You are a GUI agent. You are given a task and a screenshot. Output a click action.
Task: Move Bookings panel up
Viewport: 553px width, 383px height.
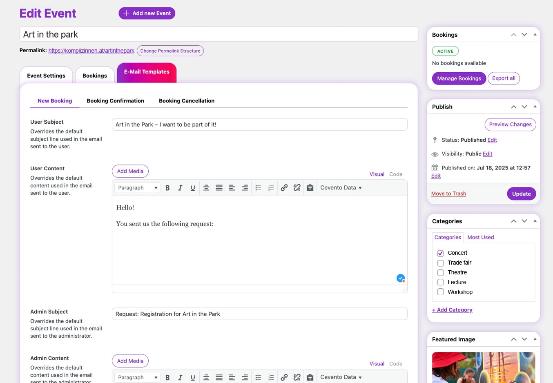coord(514,35)
